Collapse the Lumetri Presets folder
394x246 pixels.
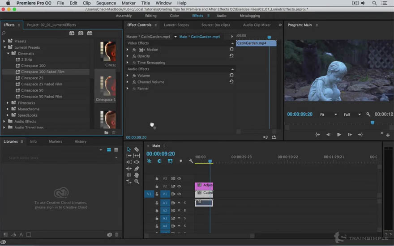(4, 47)
